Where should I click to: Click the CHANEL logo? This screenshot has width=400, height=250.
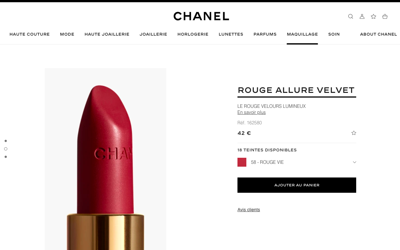(201, 16)
